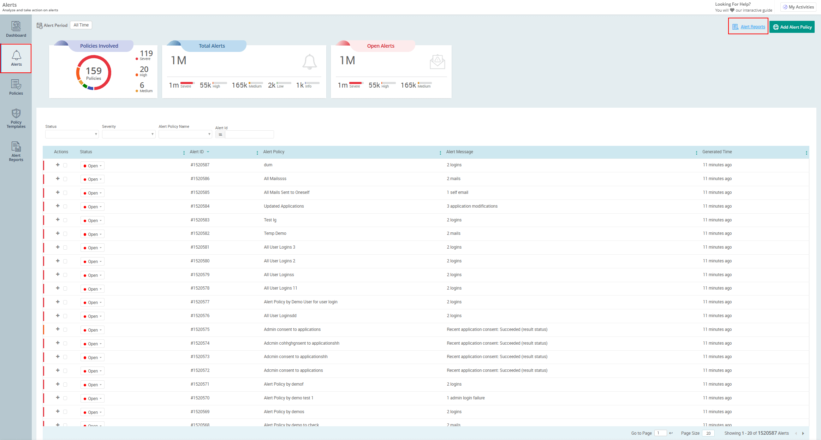Viewport: 821px width, 440px height.
Task: Click the High bar under Open Alerts
Action: (388, 83)
